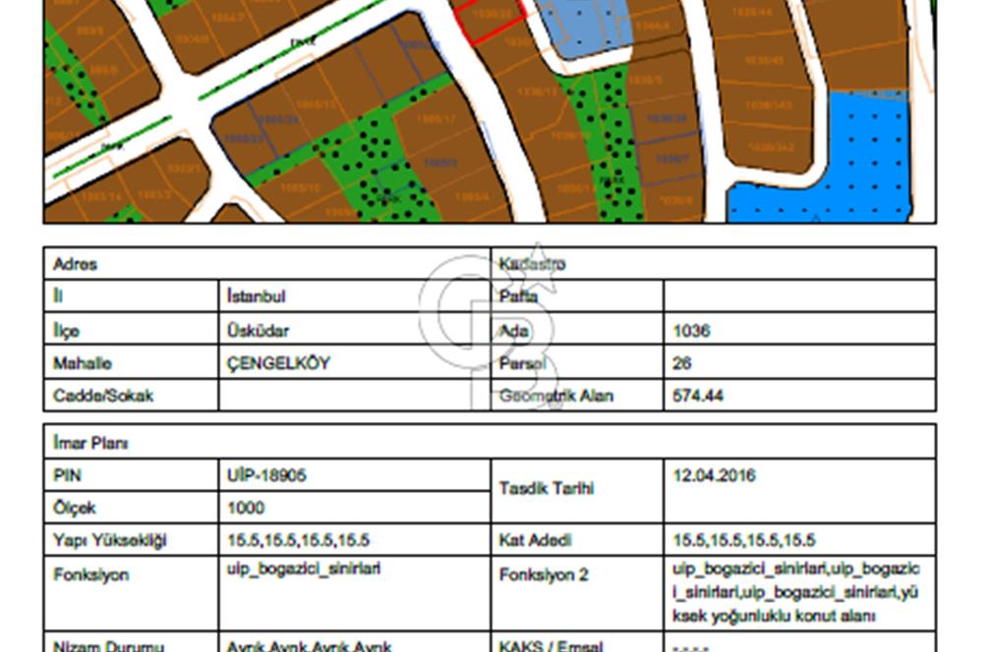The image size is (983, 652).
Task: Select the Kadastro section header
Action: tap(532, 264)
